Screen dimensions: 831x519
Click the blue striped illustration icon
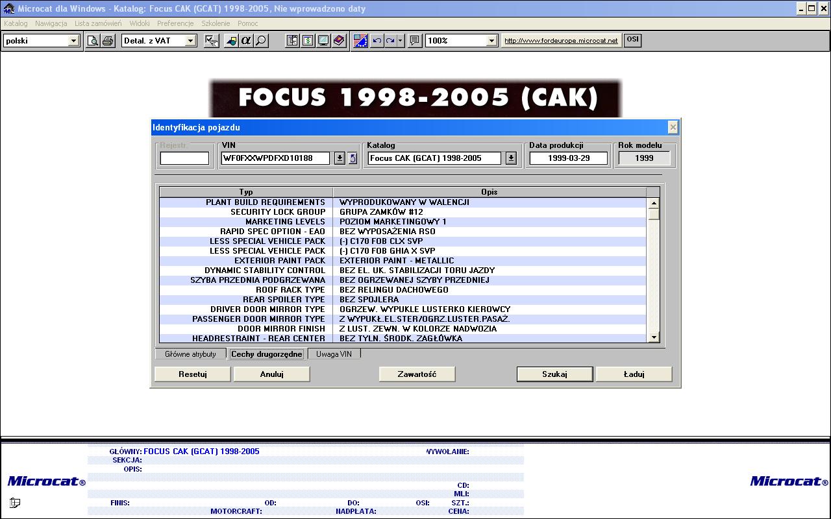361,41
